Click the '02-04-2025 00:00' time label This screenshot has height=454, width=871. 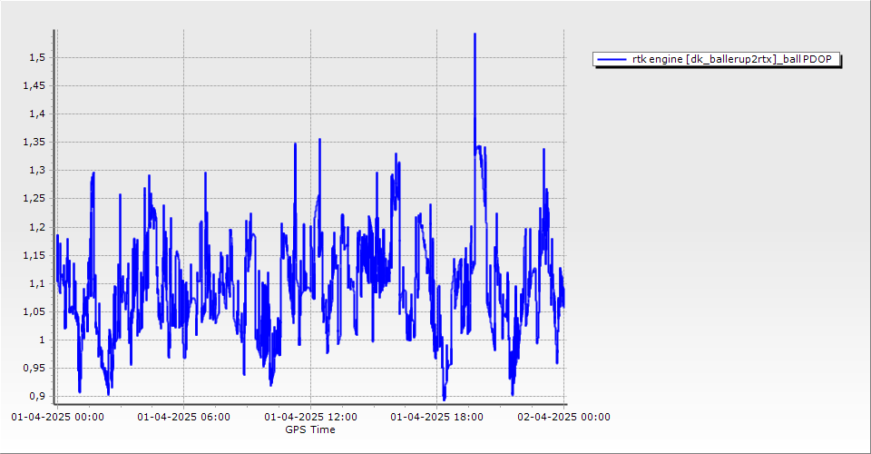point(563,417)
